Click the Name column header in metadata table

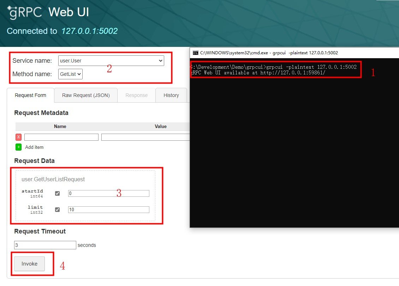(60, 126)
